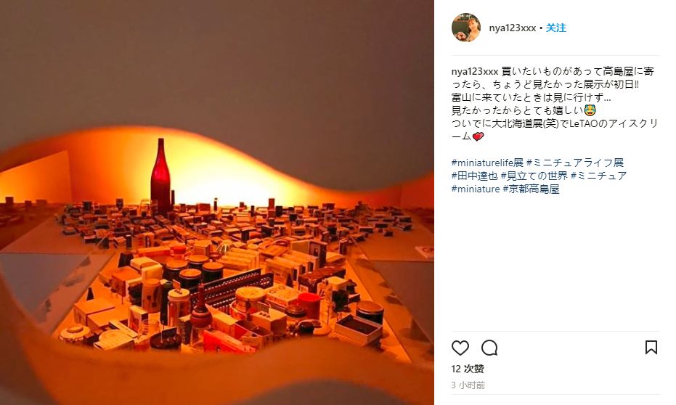Open hashtag #miniature
Image resolution: width=676 pixels, height=405 pixels.
coord(476,189)
